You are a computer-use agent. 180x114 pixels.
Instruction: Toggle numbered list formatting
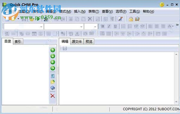[x=123, y=26]
